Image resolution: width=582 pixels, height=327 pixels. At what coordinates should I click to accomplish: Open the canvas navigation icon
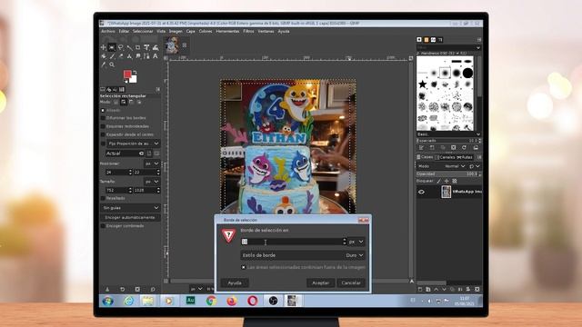click(x=412, y=281)
